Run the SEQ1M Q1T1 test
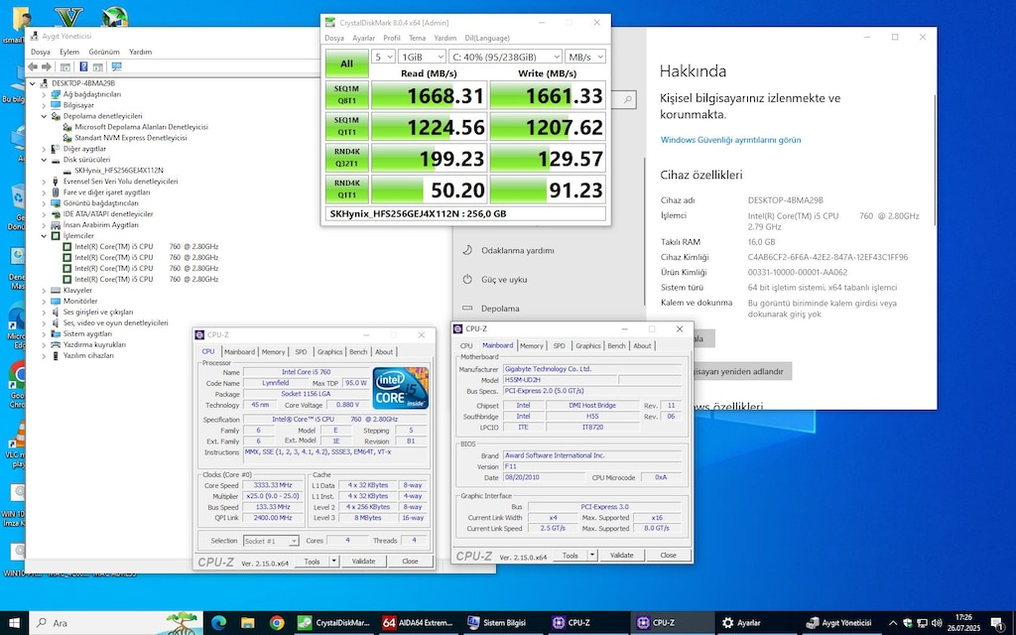 click(346, 127)
